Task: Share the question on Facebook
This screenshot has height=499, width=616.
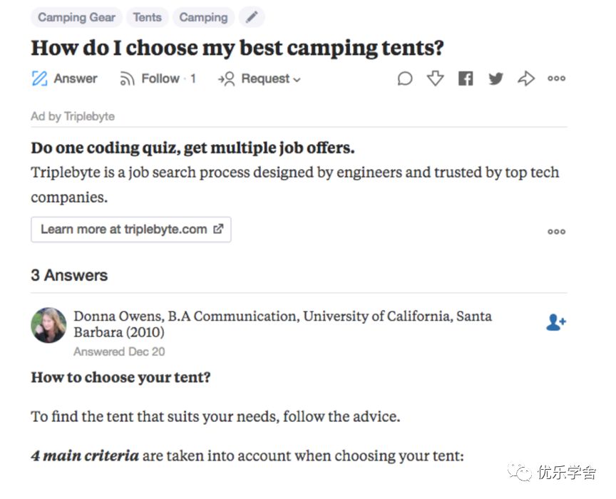Action: click(466, 79)
